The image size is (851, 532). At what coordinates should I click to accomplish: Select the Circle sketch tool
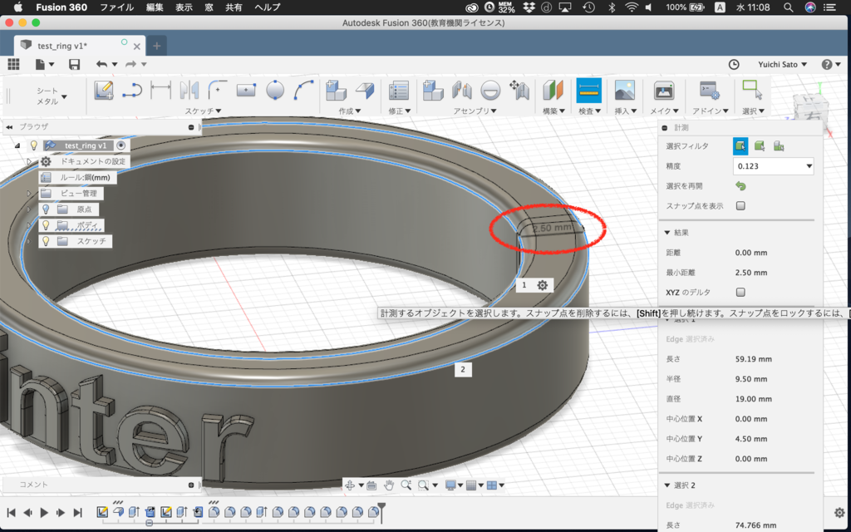tap(275, 90)
